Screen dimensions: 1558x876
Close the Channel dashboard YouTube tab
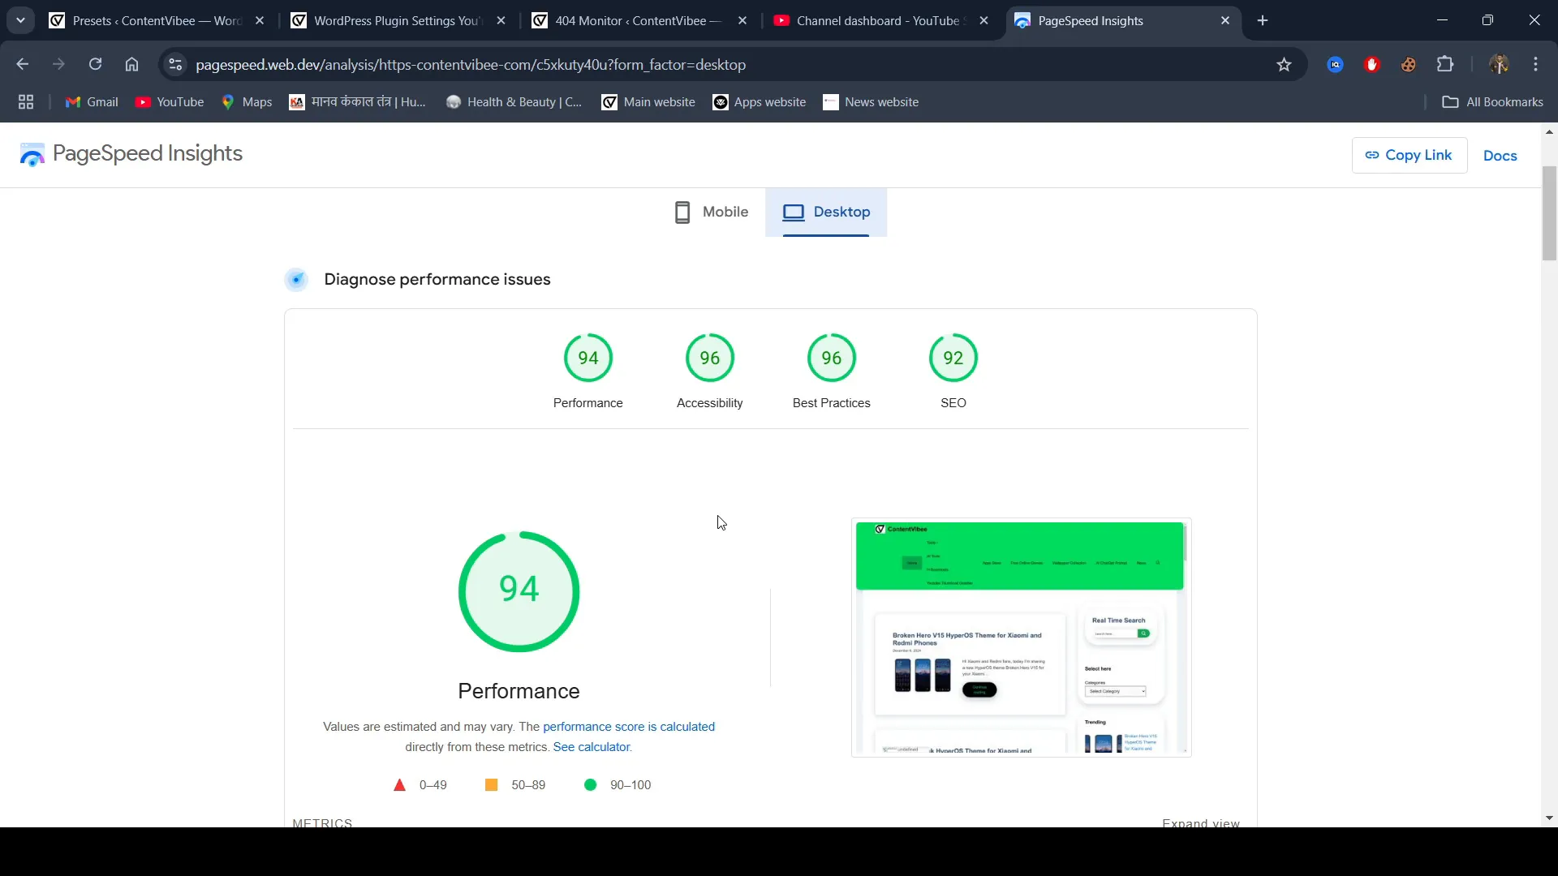pyautogui.click(x=983, y=20)
